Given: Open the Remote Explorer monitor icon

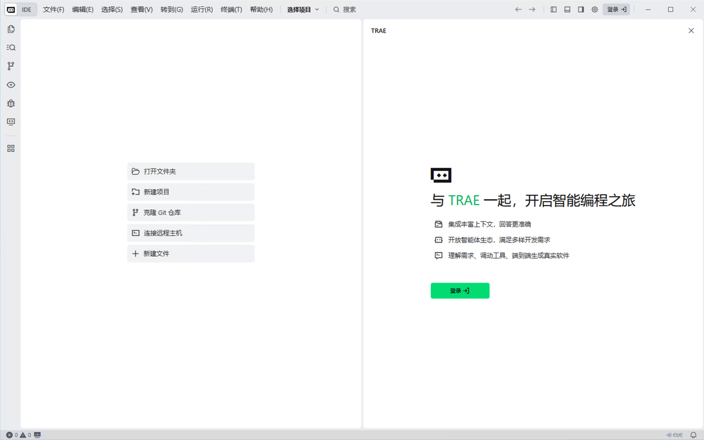Looking at the screenshot, I should click(x=11, y=122).
